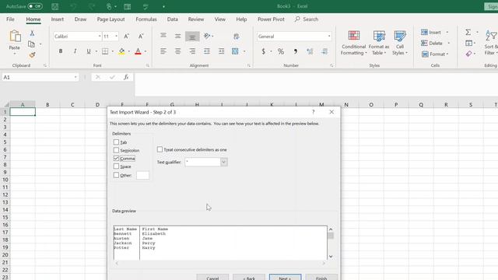The image size is (498, 280).
Task: Click the AutoSum sigma icon
Action: 468,32
